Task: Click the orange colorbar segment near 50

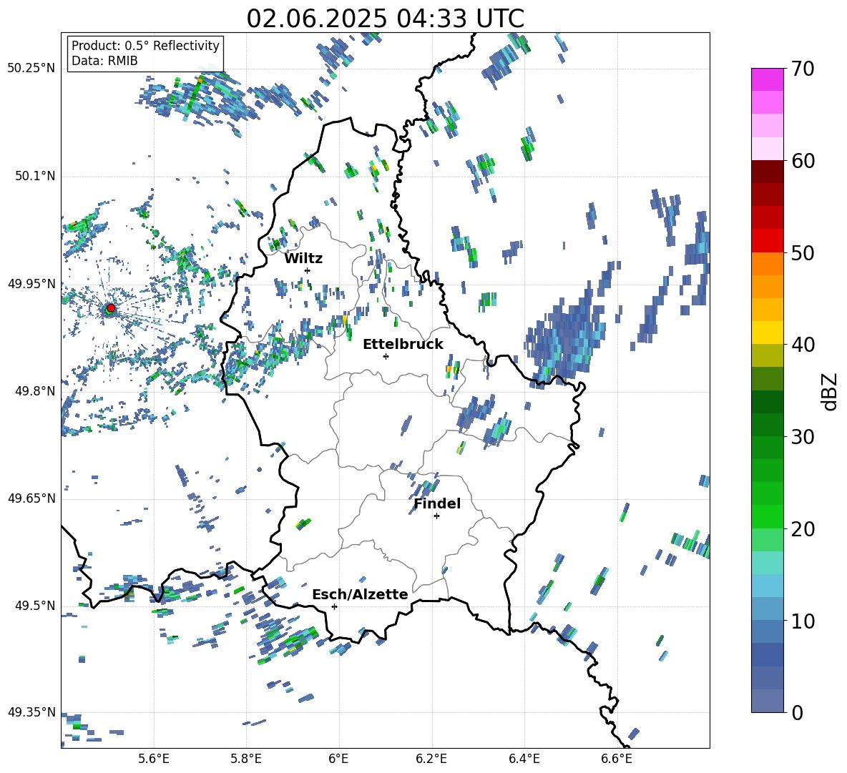Action: click(x=767, y=264)
